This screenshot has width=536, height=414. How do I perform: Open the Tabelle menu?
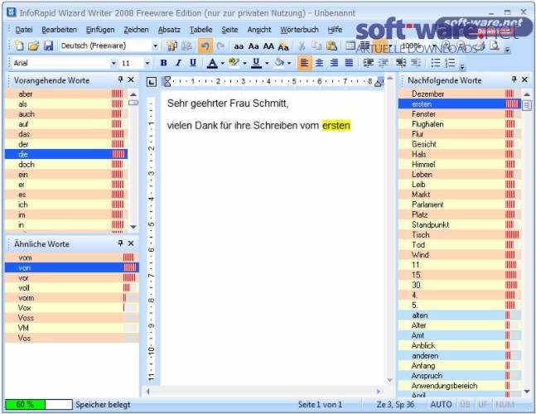pos(201,30)
